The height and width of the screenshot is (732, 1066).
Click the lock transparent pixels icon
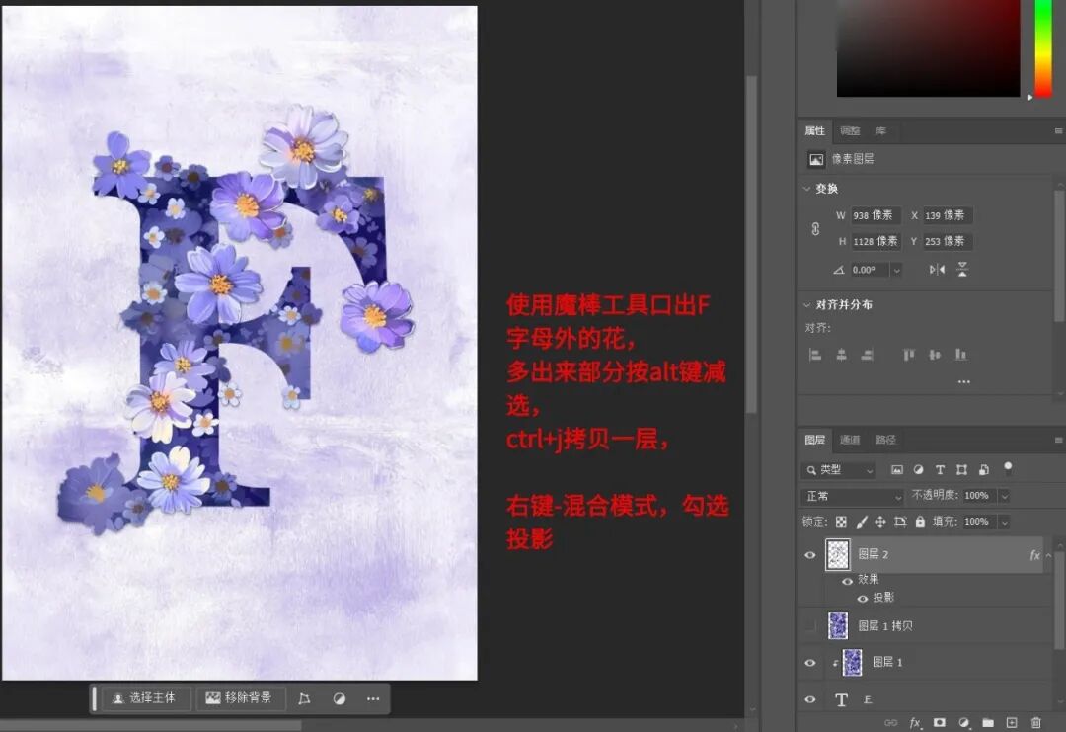[841, 521]
